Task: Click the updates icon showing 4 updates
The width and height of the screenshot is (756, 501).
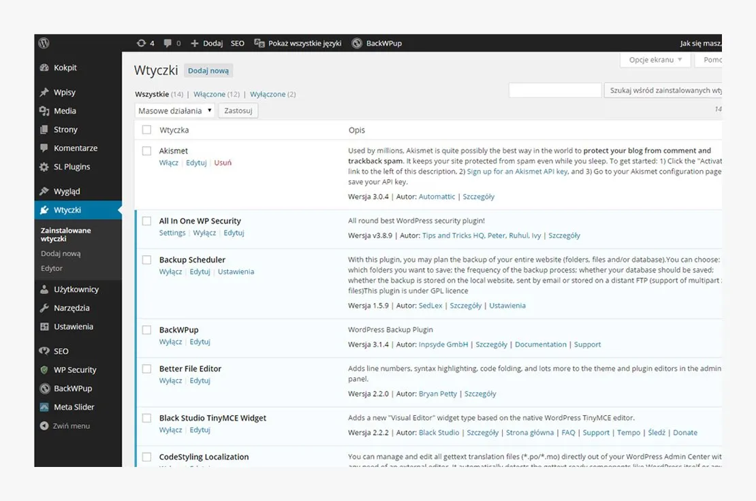Action: coord(144,42)
